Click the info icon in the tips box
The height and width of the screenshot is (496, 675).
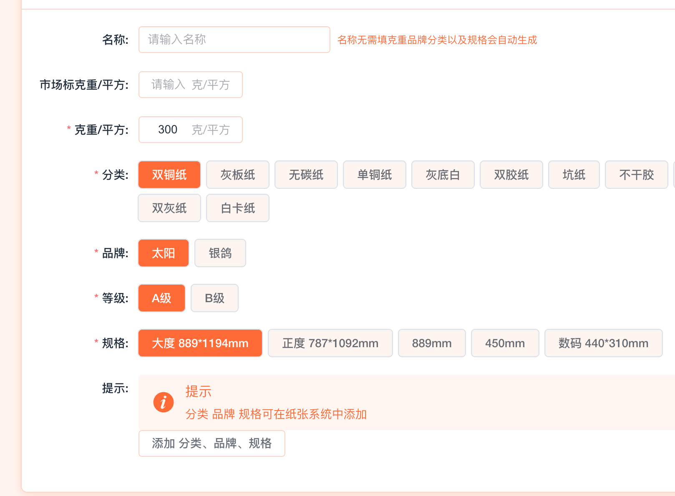163,402
